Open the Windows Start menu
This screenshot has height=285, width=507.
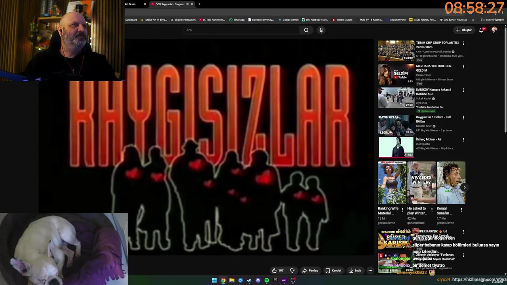click(x=214, y=280)
